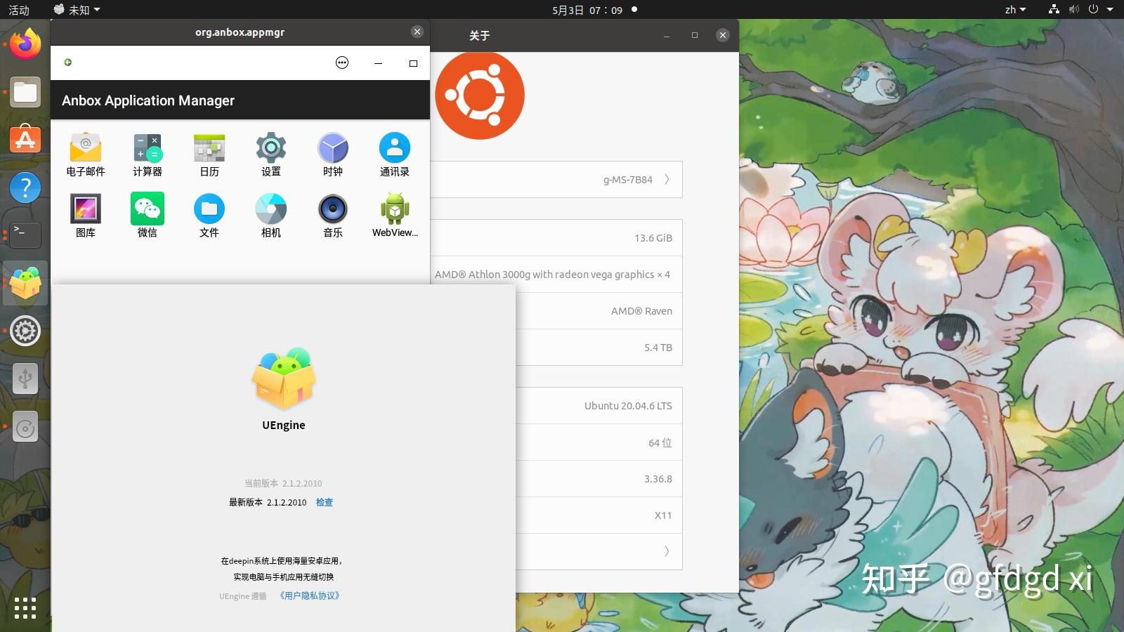Open Ubuntu Software from the dock
The width and height of the screenshot is (1124, 632).
click(25, 140)
